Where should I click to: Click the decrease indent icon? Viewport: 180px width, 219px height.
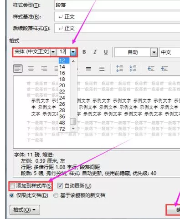coord(151,69)
